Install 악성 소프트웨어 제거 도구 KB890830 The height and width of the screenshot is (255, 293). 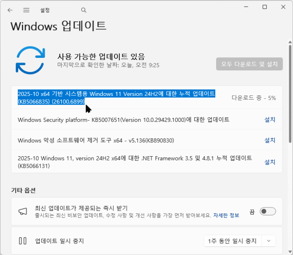[x=270, y=140]
